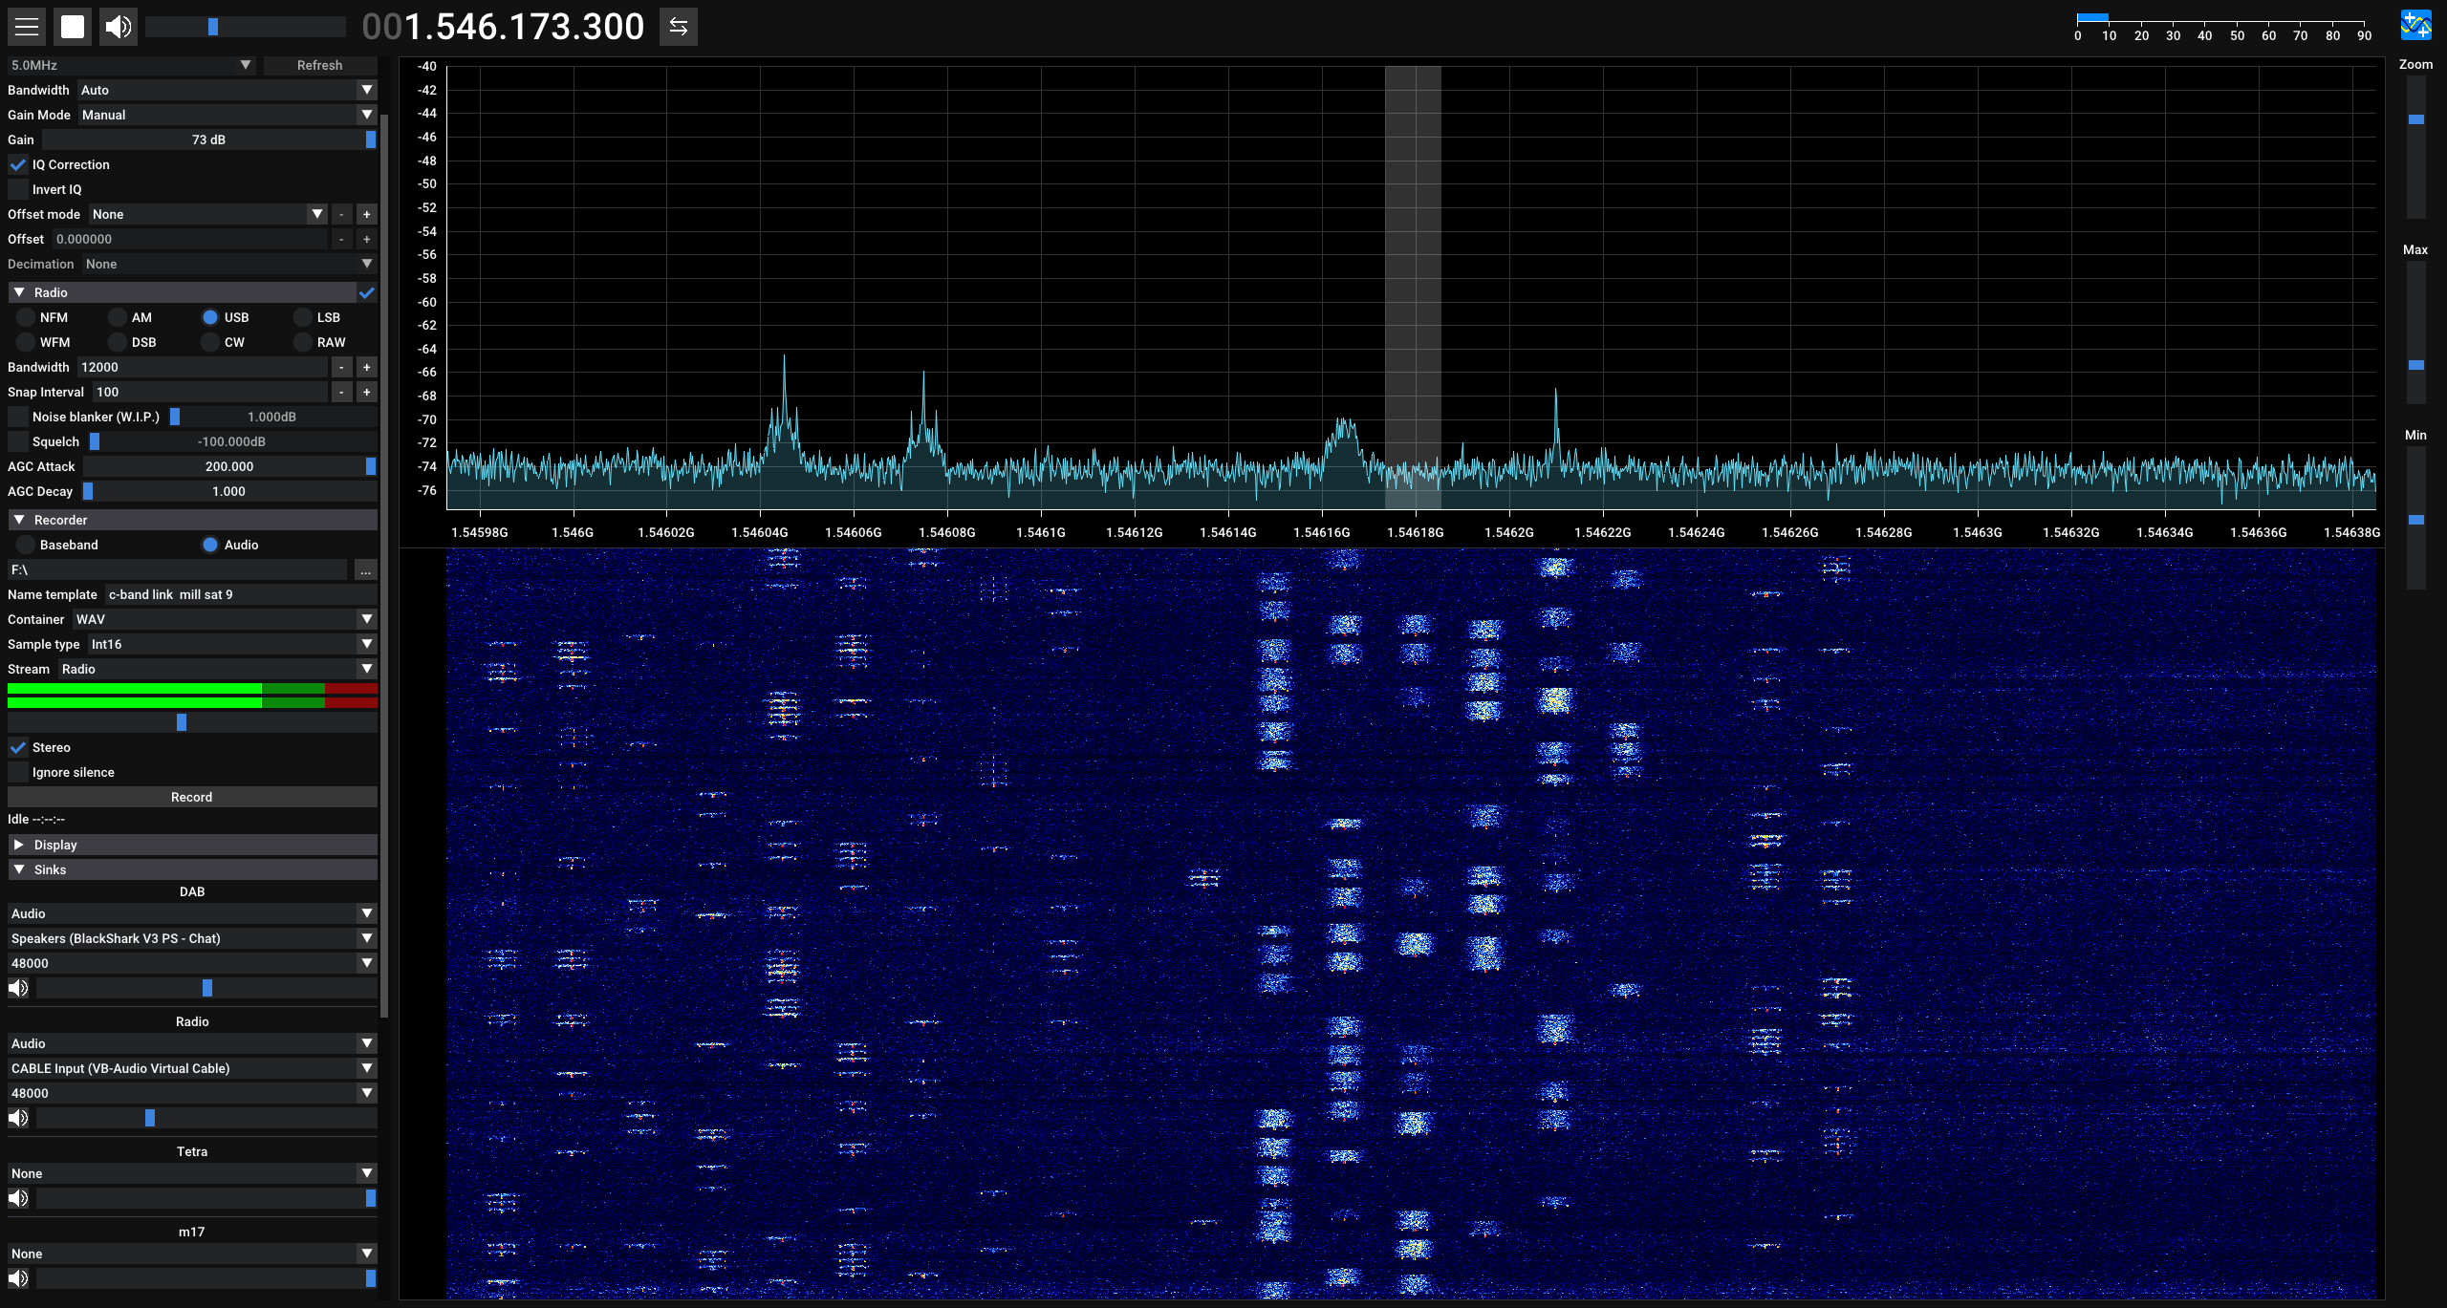Enable the Noise blanker checkbox
2447x1308 pixels.
pos(18,417)
